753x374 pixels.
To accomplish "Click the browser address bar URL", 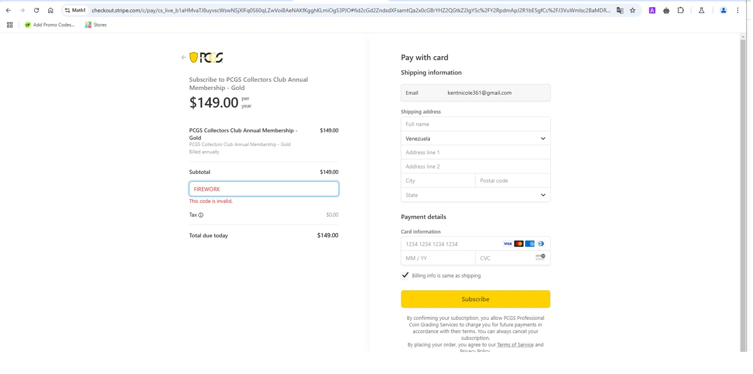I will click(x=351, y=10).
